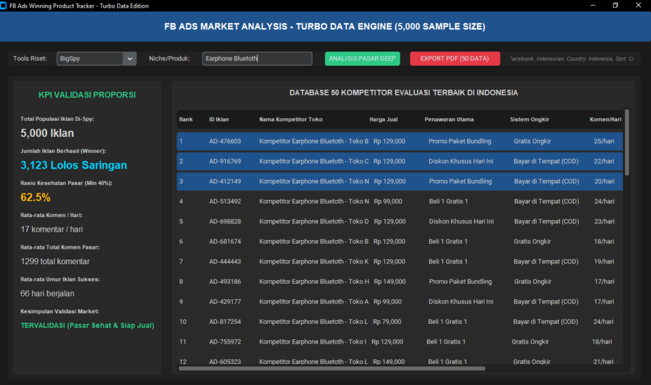
Task: Select row with ID AD-817254
Action: (x=400, y=321)
